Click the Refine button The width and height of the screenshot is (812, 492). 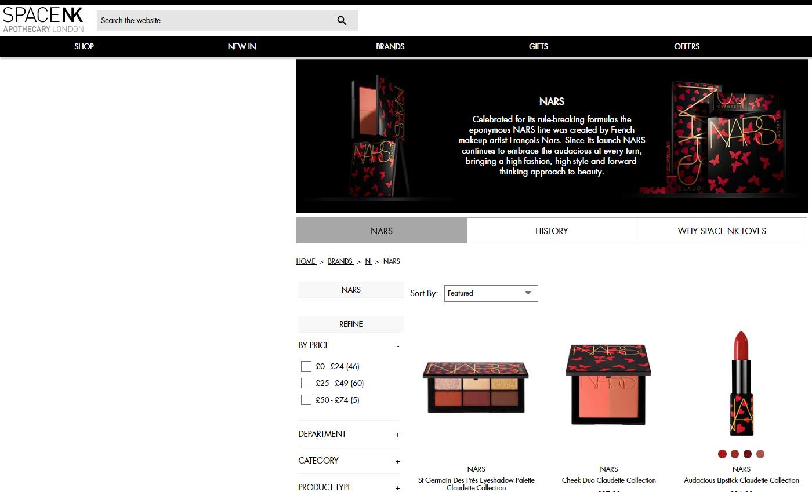tap(351, 324)
